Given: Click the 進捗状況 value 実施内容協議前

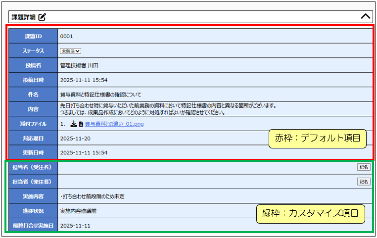Looking at the screenshot, I should 78,211.
